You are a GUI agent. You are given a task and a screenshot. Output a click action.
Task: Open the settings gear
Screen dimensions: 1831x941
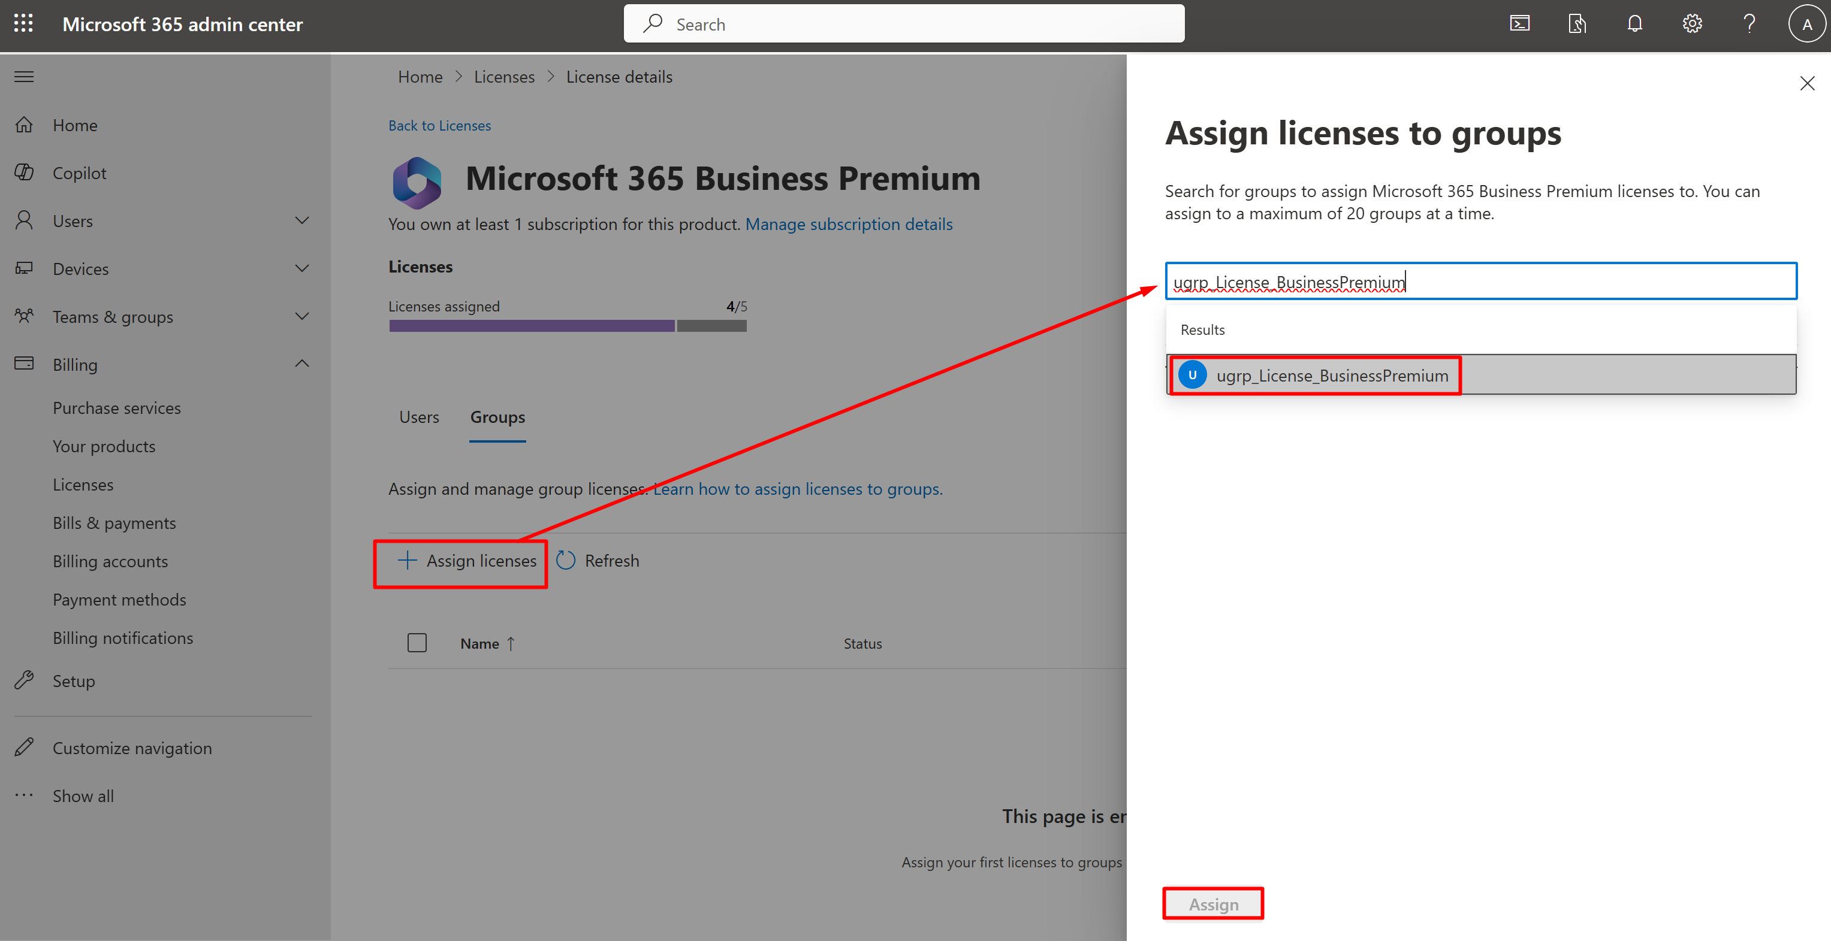tap(1693, 24)
